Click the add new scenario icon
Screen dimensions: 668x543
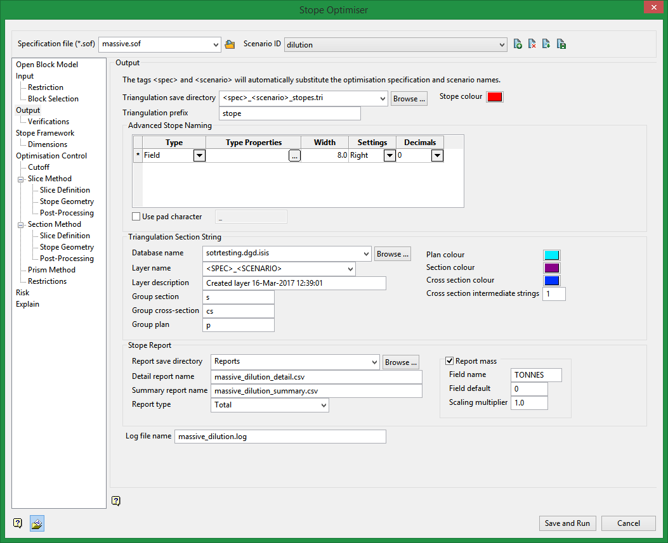click(x=518, y=44)
